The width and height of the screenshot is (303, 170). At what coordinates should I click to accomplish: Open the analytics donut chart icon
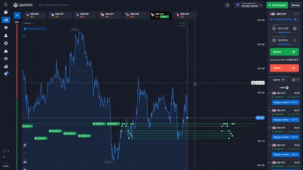pyautogui.click(x=6, y=43)
